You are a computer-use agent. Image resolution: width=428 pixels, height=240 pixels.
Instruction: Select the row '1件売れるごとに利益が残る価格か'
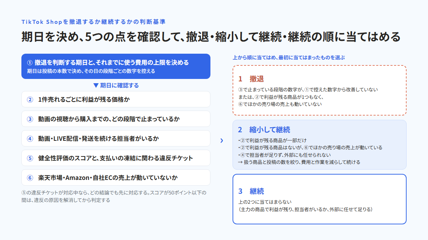tap(116, 99)
